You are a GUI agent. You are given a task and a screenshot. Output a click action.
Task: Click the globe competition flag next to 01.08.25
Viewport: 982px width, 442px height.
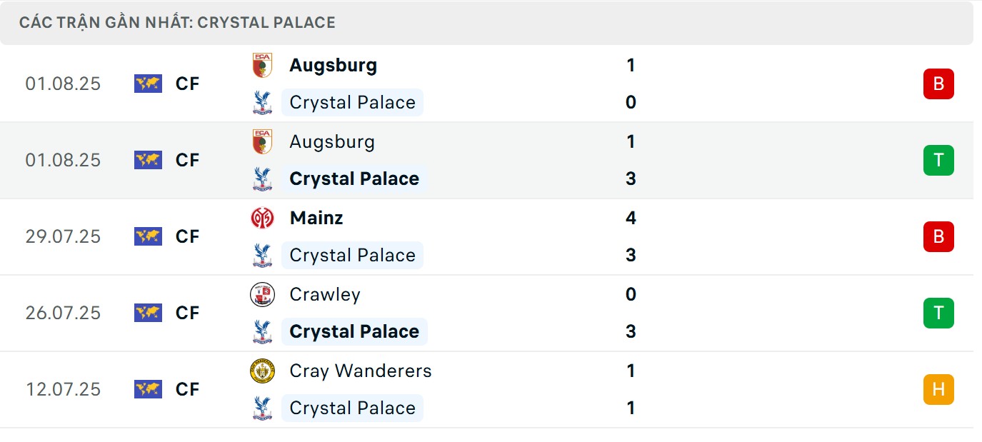pyautogui.click(x=146, y=84)
